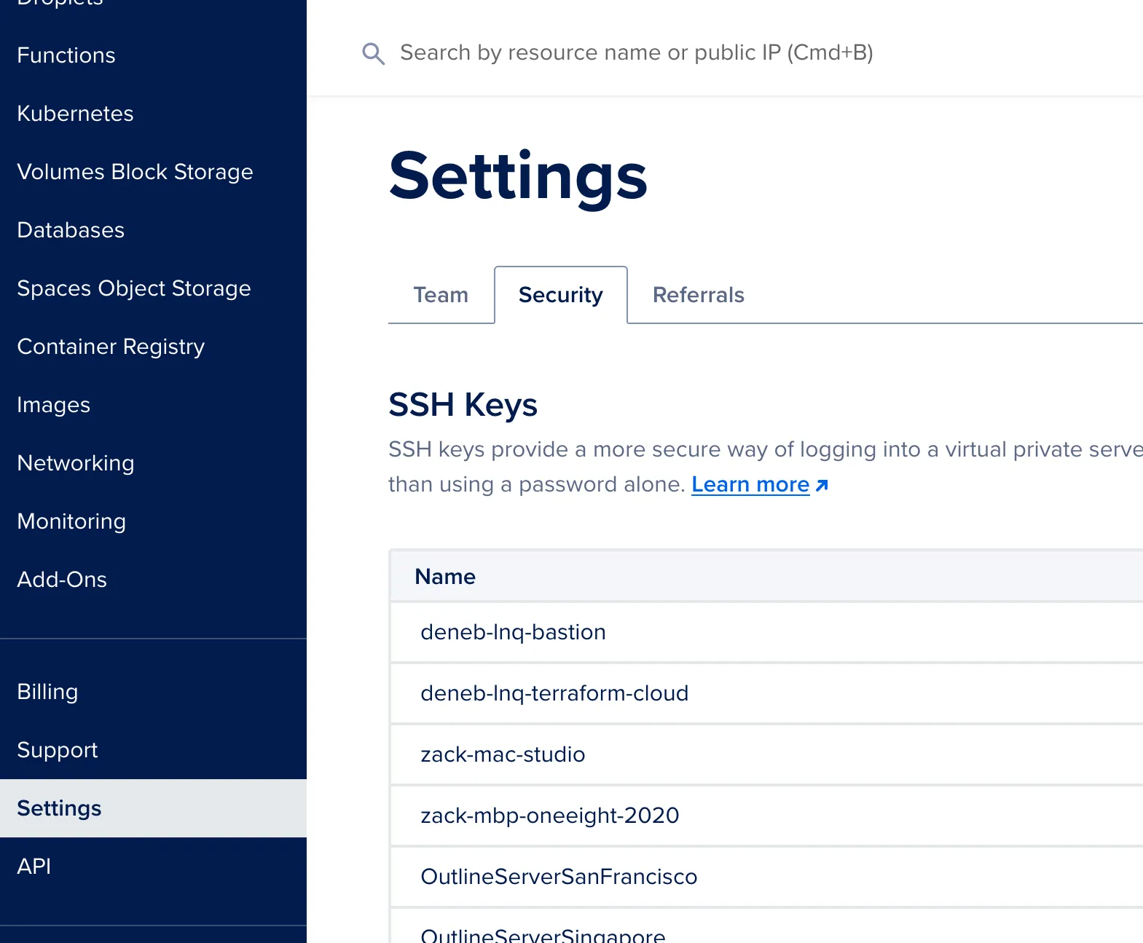1143x943 pixels.
Task: Select Add-Ons in the sidebar
Action: (62, 580)
